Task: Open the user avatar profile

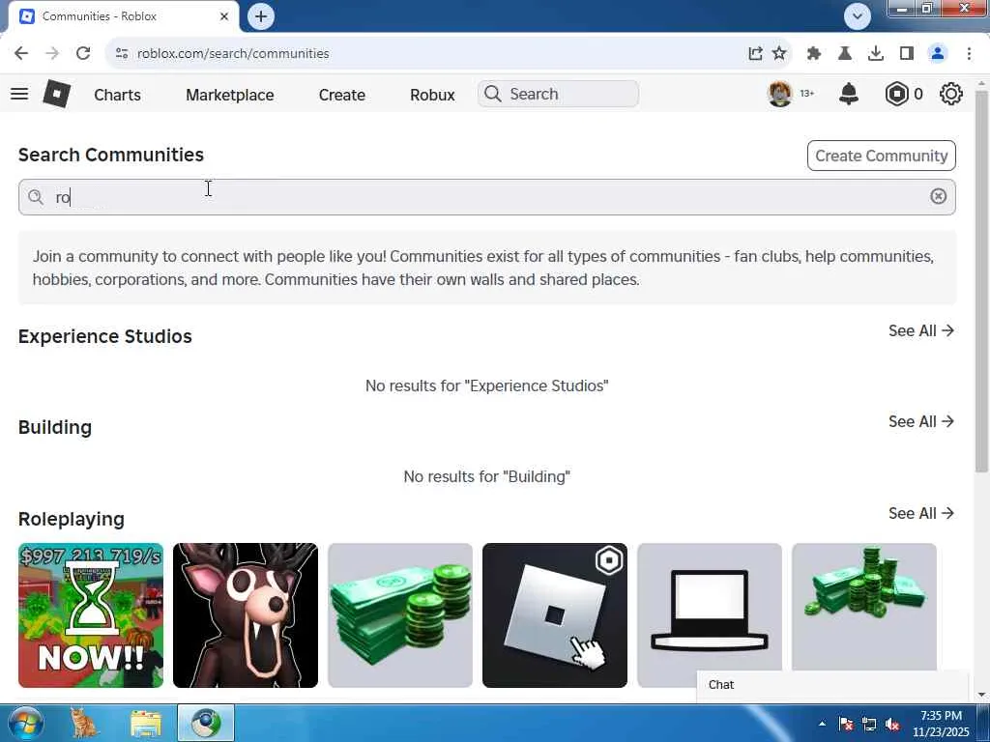Action: pyautogui.click(x=780, y=94)
